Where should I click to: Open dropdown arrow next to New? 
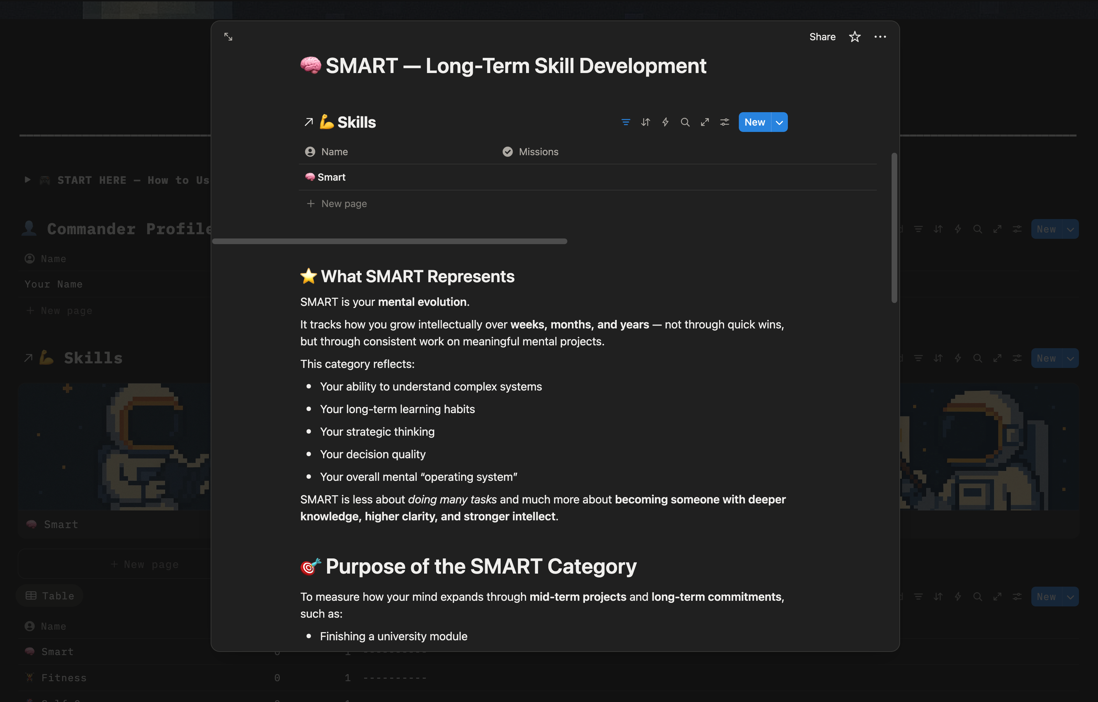[x=779, y=122]
